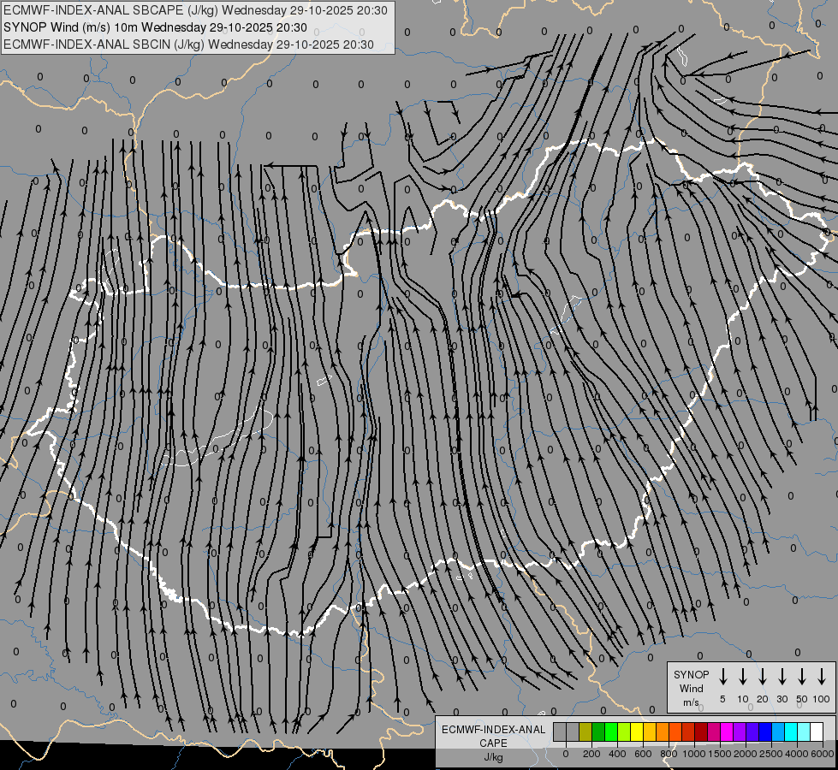The width and height of the screenshot is (838, 770).
Task: Click the SYNOP Wind m/s legend label
Action: tap(691, 689)
